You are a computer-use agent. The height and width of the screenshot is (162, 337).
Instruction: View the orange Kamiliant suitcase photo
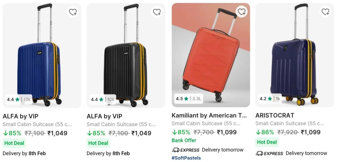[x=211, y=56]
